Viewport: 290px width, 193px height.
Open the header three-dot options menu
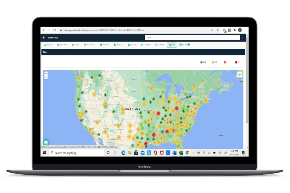point(243,38)
